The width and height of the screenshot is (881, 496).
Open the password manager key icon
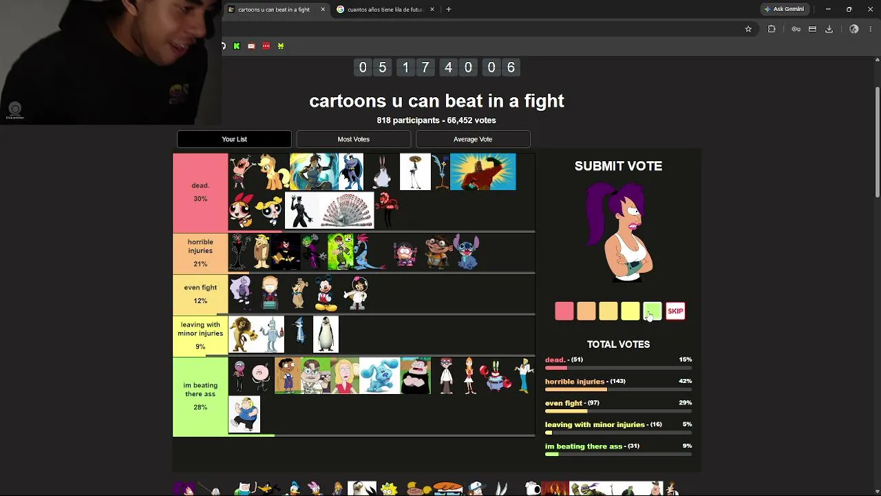click(796, 29)
